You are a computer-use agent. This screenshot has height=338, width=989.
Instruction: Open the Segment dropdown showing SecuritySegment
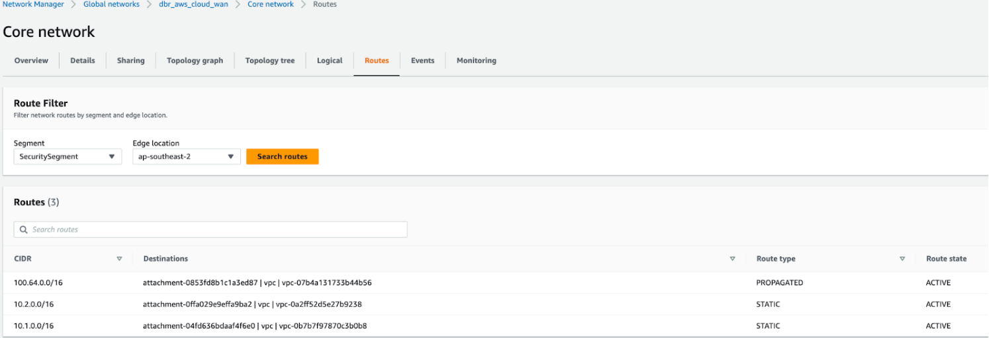(68, 156)
